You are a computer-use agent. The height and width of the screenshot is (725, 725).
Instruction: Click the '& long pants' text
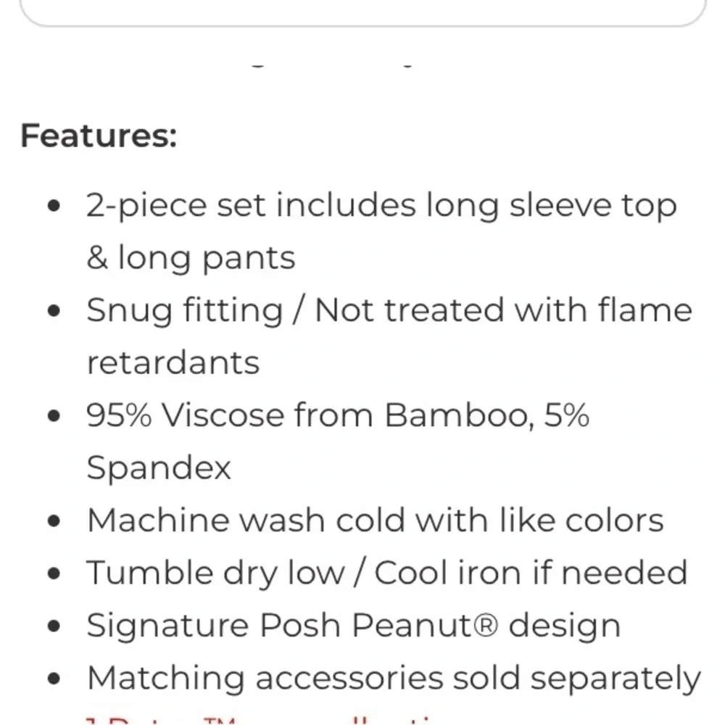pos(191,258)
